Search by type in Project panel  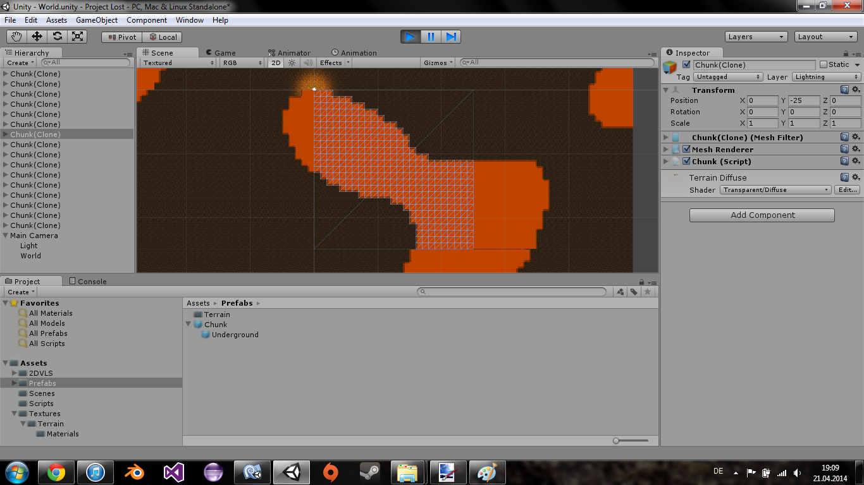[x=620, y=292]
